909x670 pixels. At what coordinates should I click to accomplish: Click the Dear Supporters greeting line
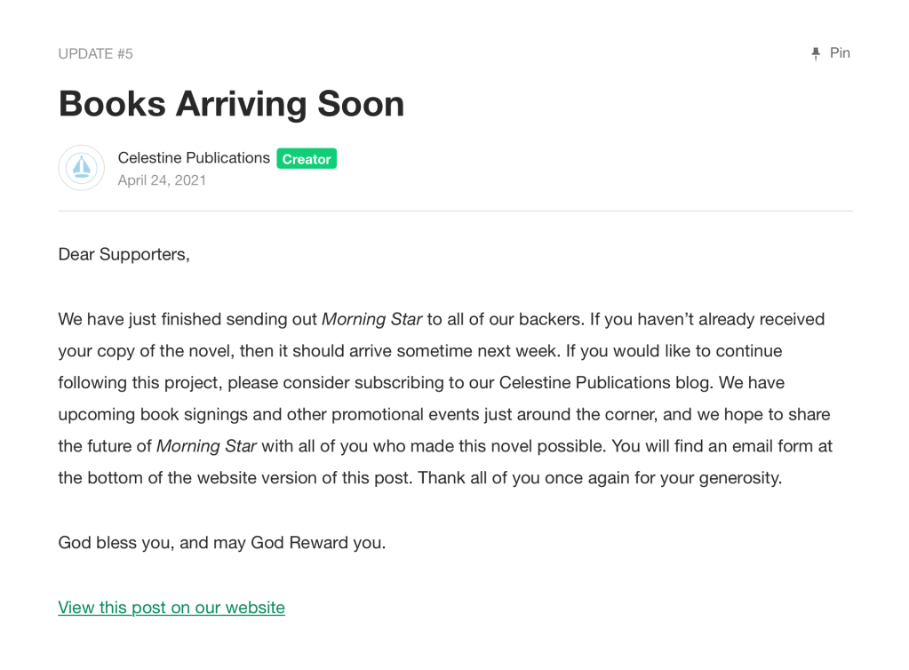(124, 255)
